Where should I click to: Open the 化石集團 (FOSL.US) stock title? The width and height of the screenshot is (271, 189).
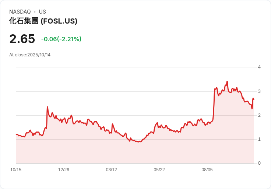43,21
